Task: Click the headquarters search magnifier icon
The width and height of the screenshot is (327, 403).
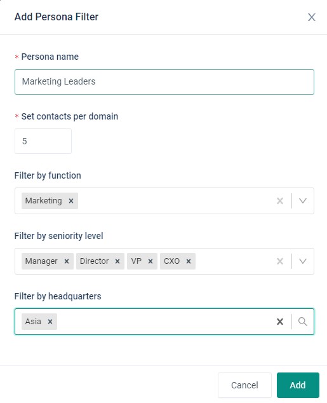Action: tap(303, 322)
